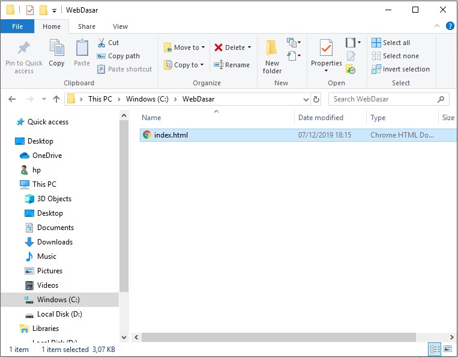Go up one folder level with the up arrow
Screen dimensions: 458x358
pos(56,99)
